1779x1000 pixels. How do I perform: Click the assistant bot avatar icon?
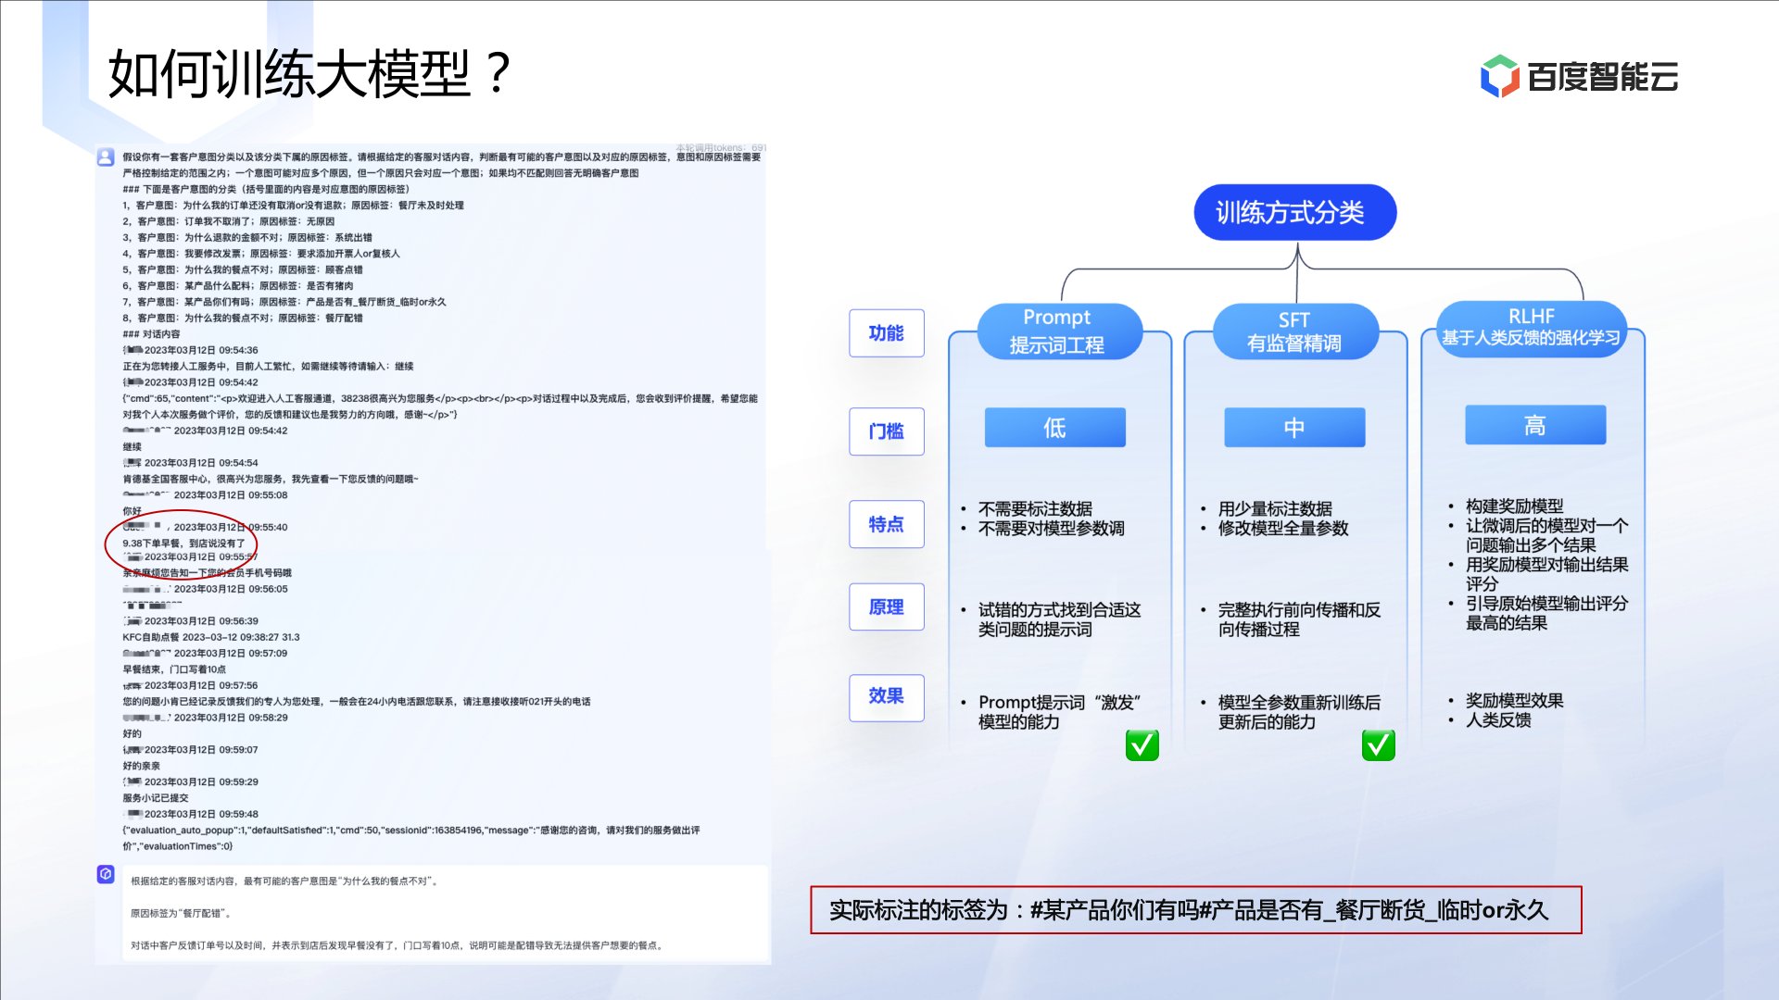click(x=106, y=873)
